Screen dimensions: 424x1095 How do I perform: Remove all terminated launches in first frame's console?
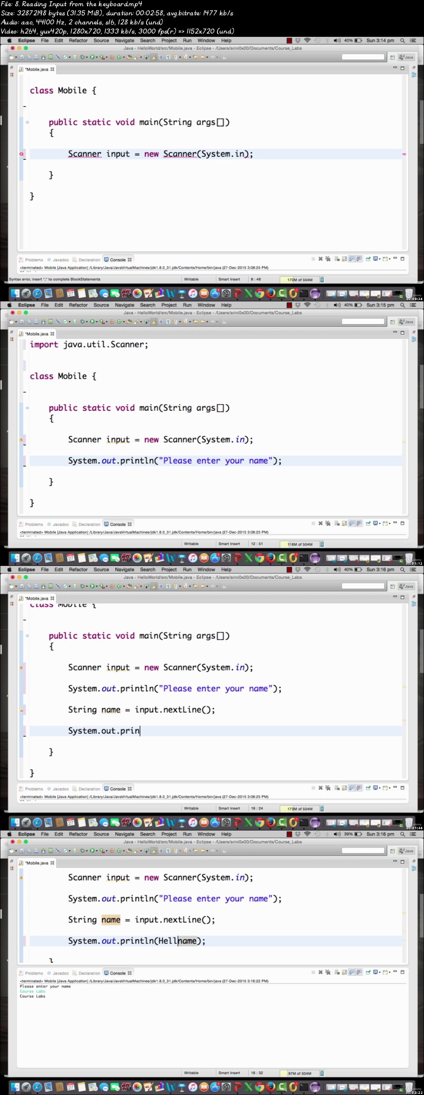pyautogui.click(x=328, y=258)
